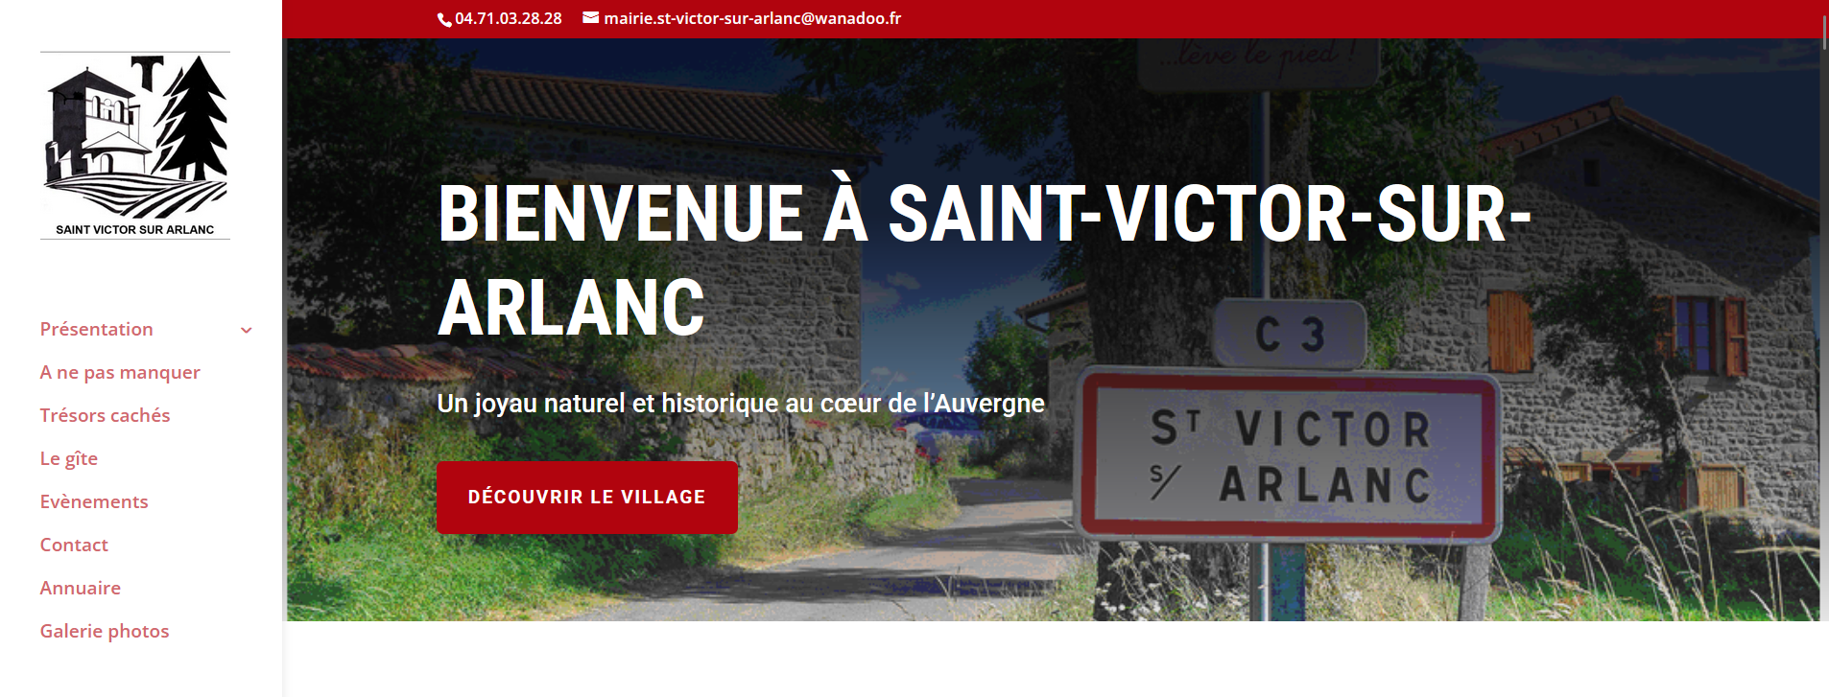Image resolution: width=1829 pixels, height=697 pixels.
Task: View the Galerie photos page
Action: click(x=105, y=631)
